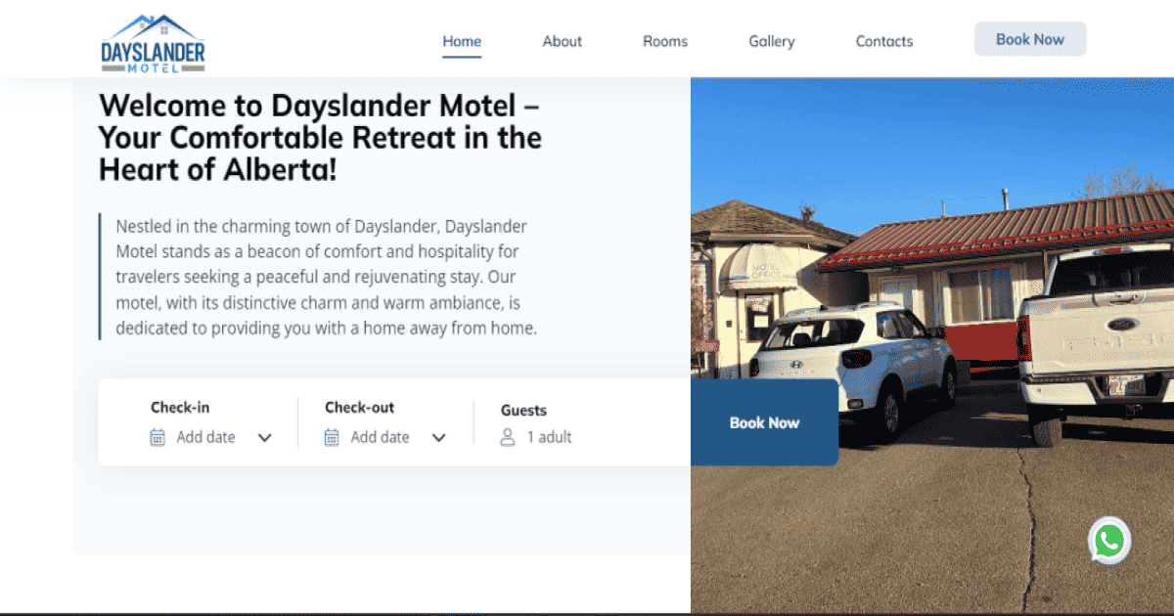Image resolution: width=1174 pixels, height=616 pixels.
Task: Go to the Contacts page
Action: click(x=884, y=41)
